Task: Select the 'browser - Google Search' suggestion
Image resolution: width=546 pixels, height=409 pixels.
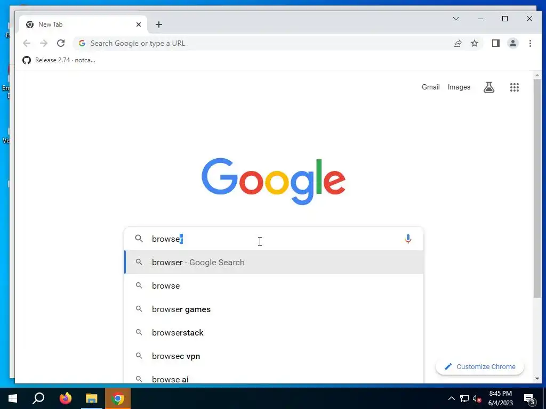Action: click(x=274, y=262)
